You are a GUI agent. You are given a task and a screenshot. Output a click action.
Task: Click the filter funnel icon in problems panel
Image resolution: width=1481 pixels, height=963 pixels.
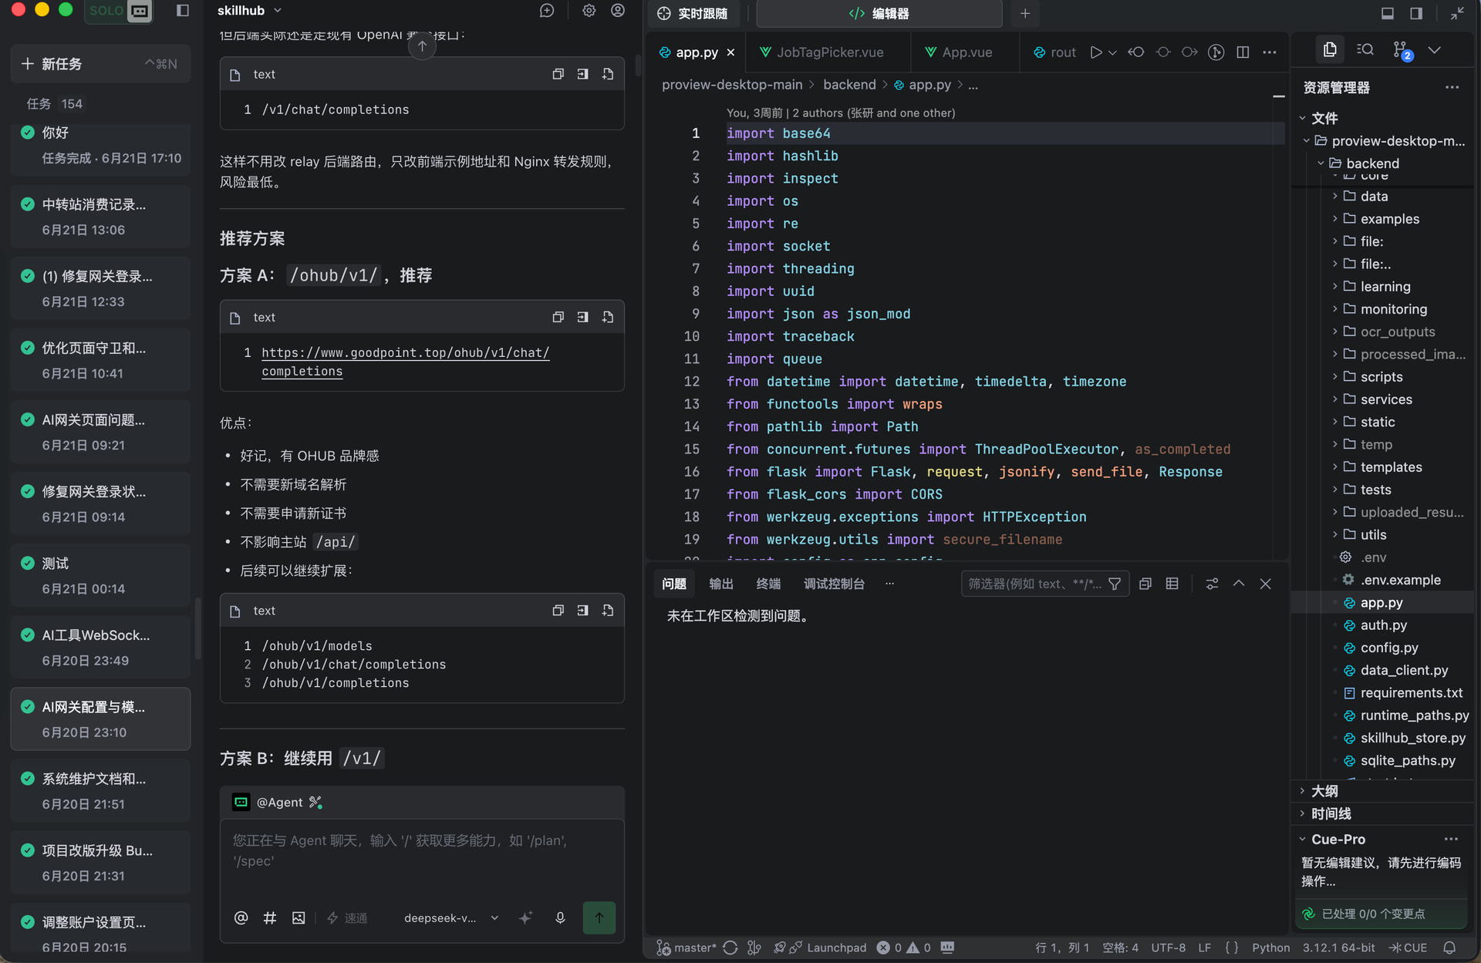click(x=1115, y=584)
